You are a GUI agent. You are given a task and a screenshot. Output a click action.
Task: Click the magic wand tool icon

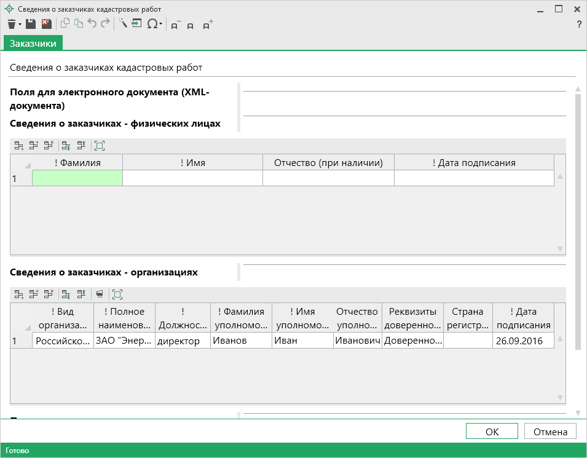pyautogui.click(x=122, y=24)
